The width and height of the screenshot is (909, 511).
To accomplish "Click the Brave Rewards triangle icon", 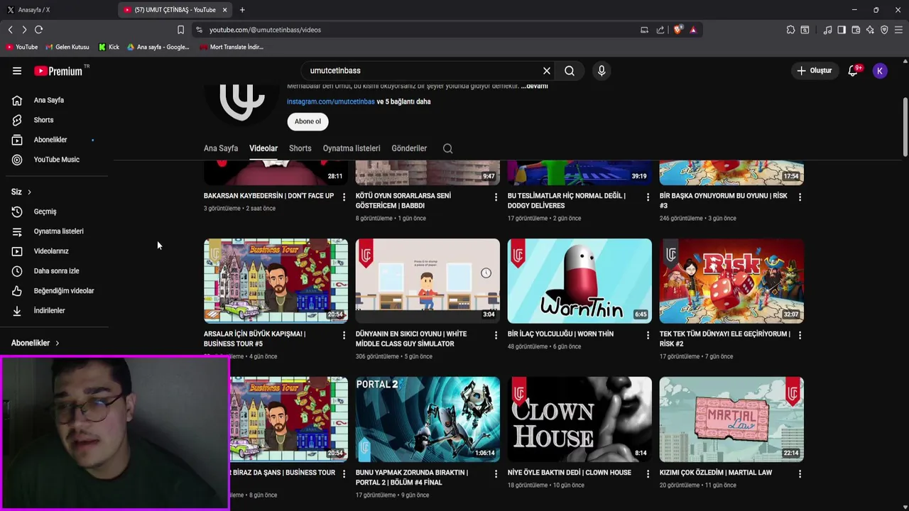I will point(693,30).
